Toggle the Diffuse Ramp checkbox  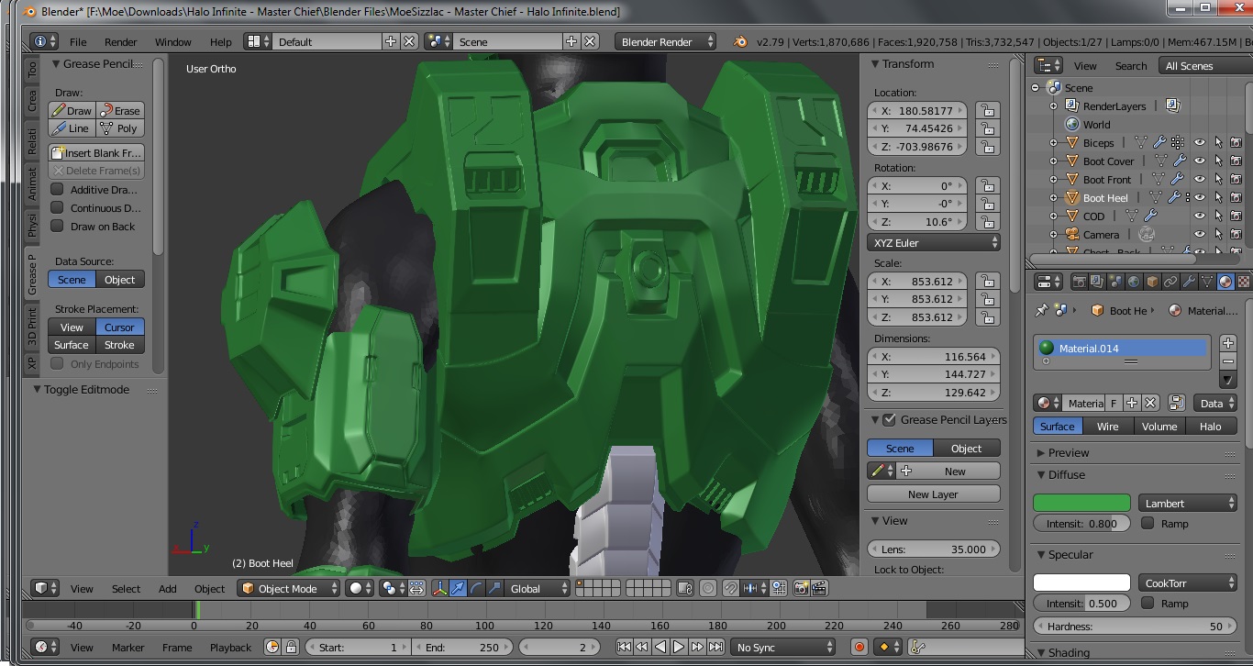(x=1148, y=524)
